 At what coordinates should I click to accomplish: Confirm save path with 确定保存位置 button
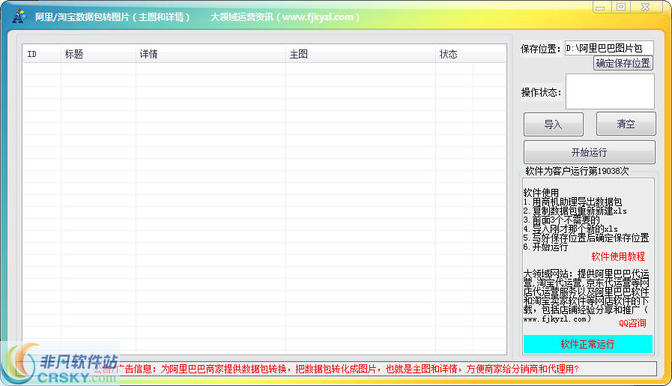click(623, 63)
